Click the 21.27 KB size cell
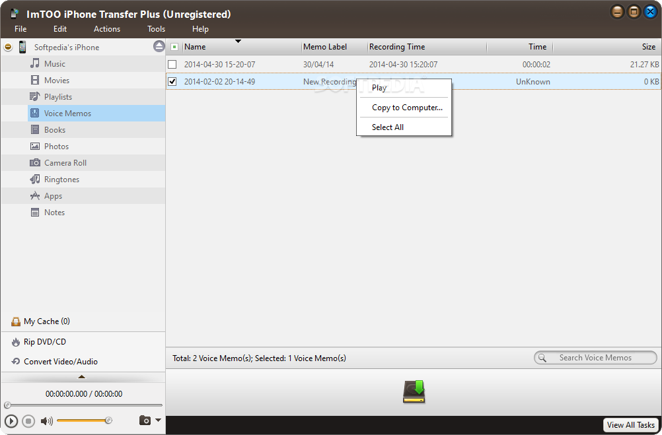The width and height of the screenshot is (662, 435). coord(644,65)
